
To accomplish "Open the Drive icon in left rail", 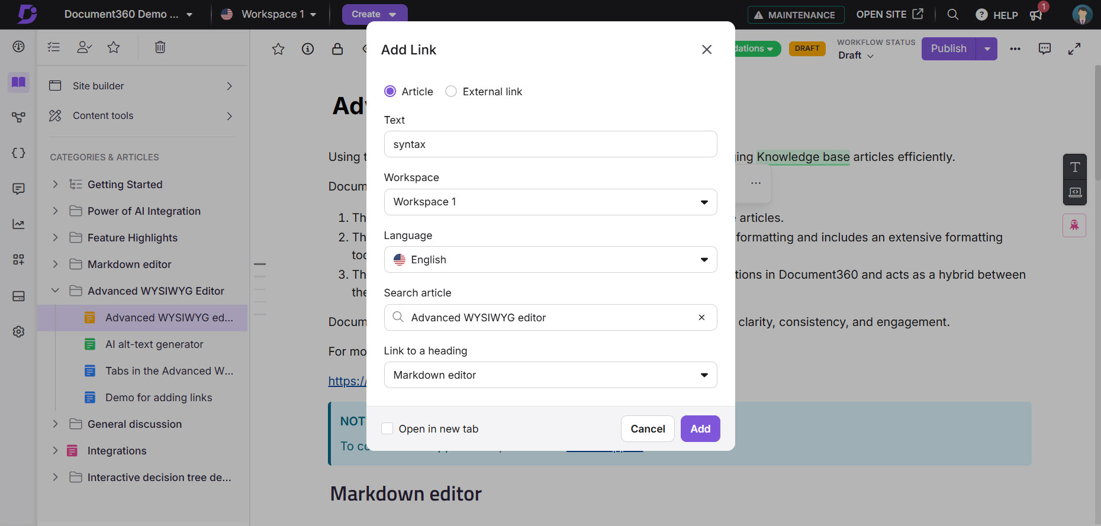I will pyautogui.click(x=18, y=296).
